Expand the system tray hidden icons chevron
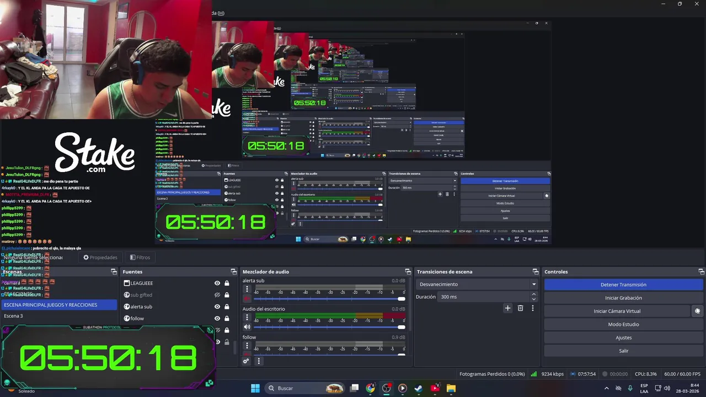Viewport: 706px width, 397px height. 607,388
